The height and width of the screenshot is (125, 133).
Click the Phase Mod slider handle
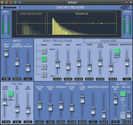click(82, 99)
